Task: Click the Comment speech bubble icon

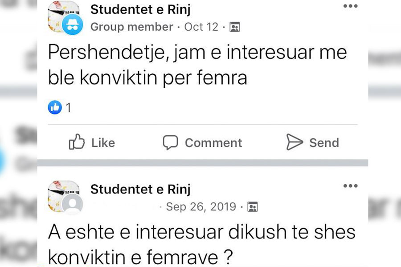Action: click(x=170, y=142)
